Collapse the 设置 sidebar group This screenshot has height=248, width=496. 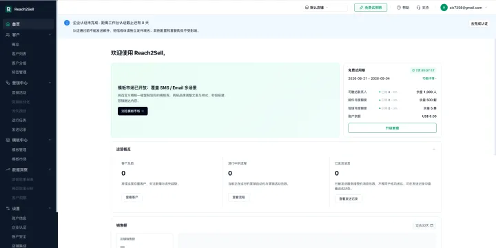pyautogui.click(x=50, y=209)
